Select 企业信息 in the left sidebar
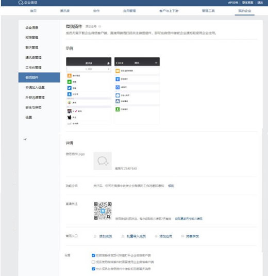 click(x=32, y=27)
